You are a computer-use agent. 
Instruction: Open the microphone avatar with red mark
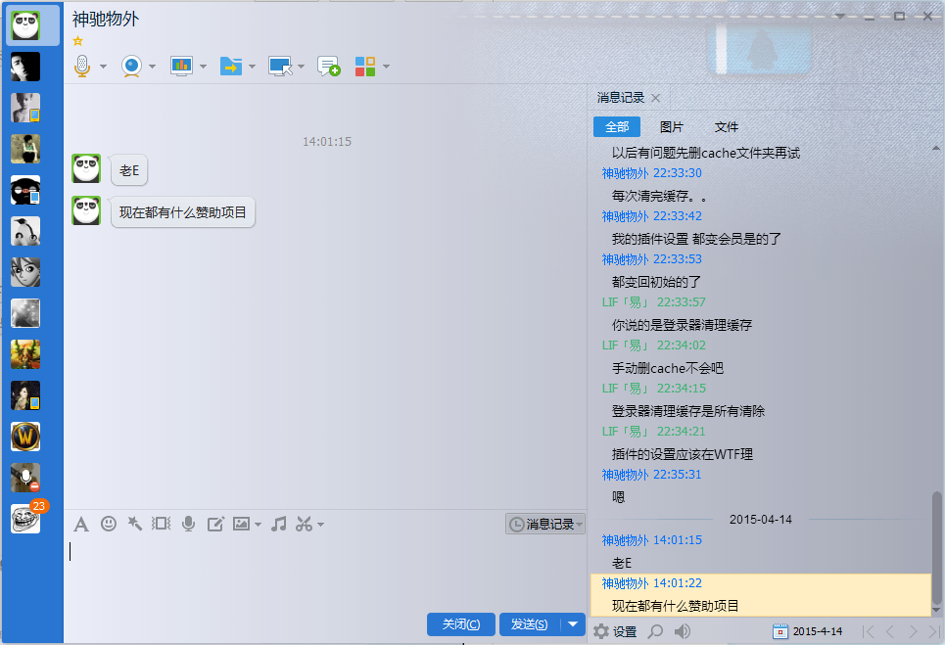tap(25, 478)
